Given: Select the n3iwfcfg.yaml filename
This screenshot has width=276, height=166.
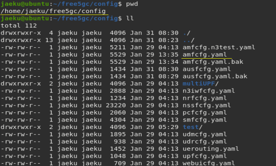Looking at the screenshot, I should tap(209, 91).
